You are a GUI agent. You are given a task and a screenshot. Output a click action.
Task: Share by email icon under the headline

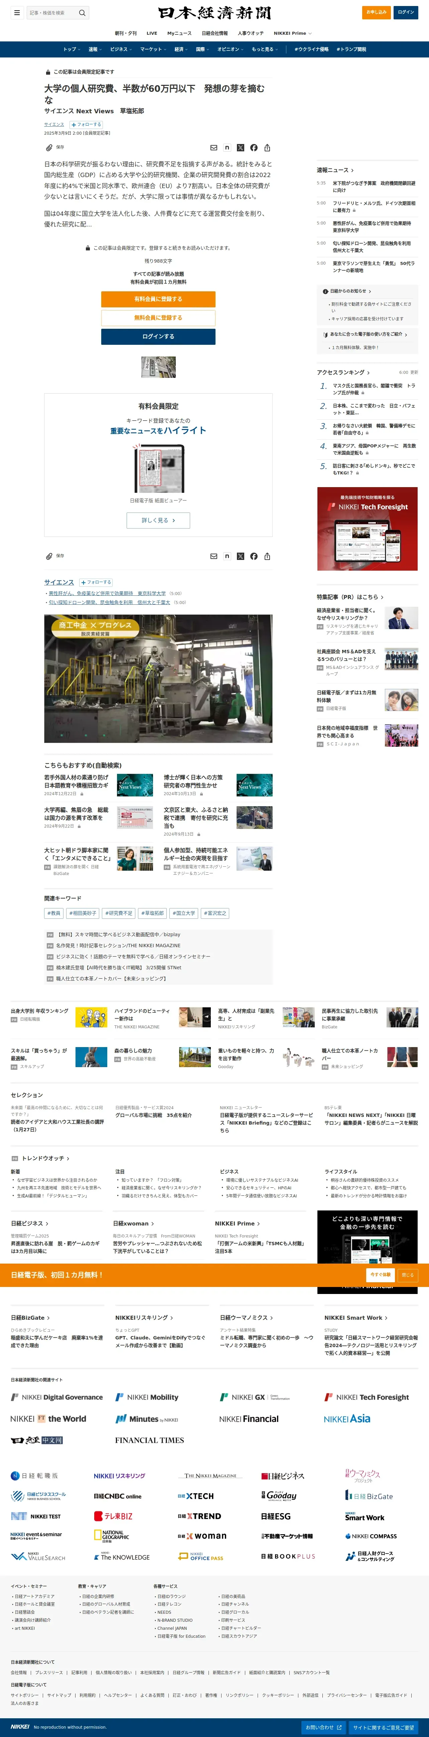coord(214,148)
